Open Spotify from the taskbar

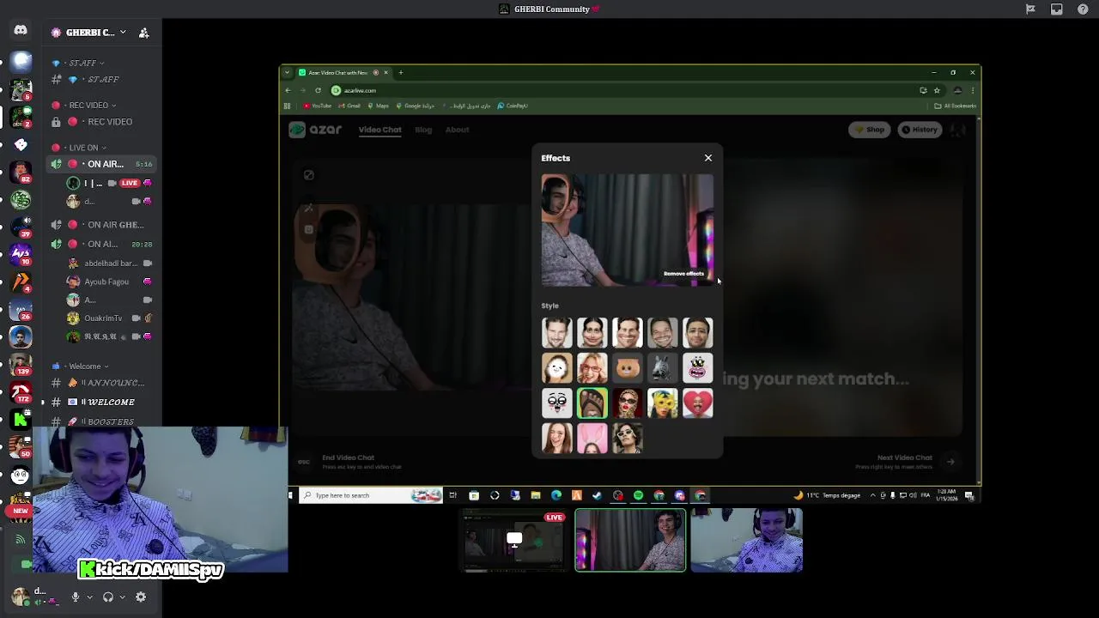(x=638, y=495)
